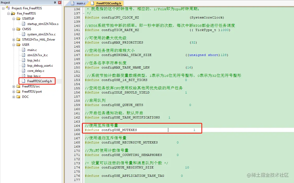Collapse the Project: Fire_FreeRTOS root node
The width and height of the screenshot is (294, 183).
(3, 8)
